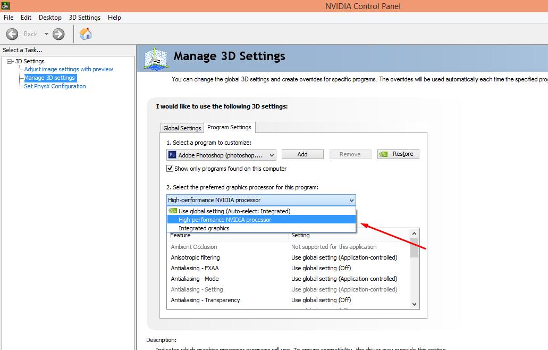Select 3D Settings tree root item

[x=30, y=61]
